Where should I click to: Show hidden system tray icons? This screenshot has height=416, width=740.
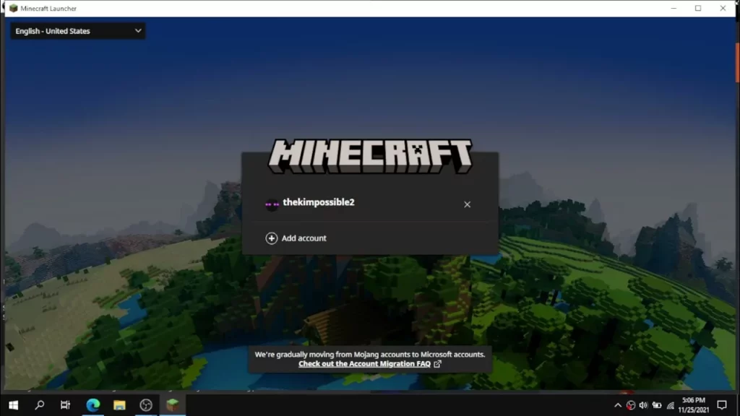[617, 405]
